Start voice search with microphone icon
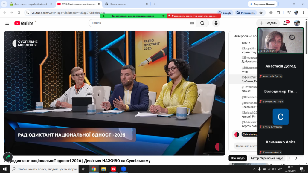The width and height of the screenshot is (308, 173). [x=216, y=23]
